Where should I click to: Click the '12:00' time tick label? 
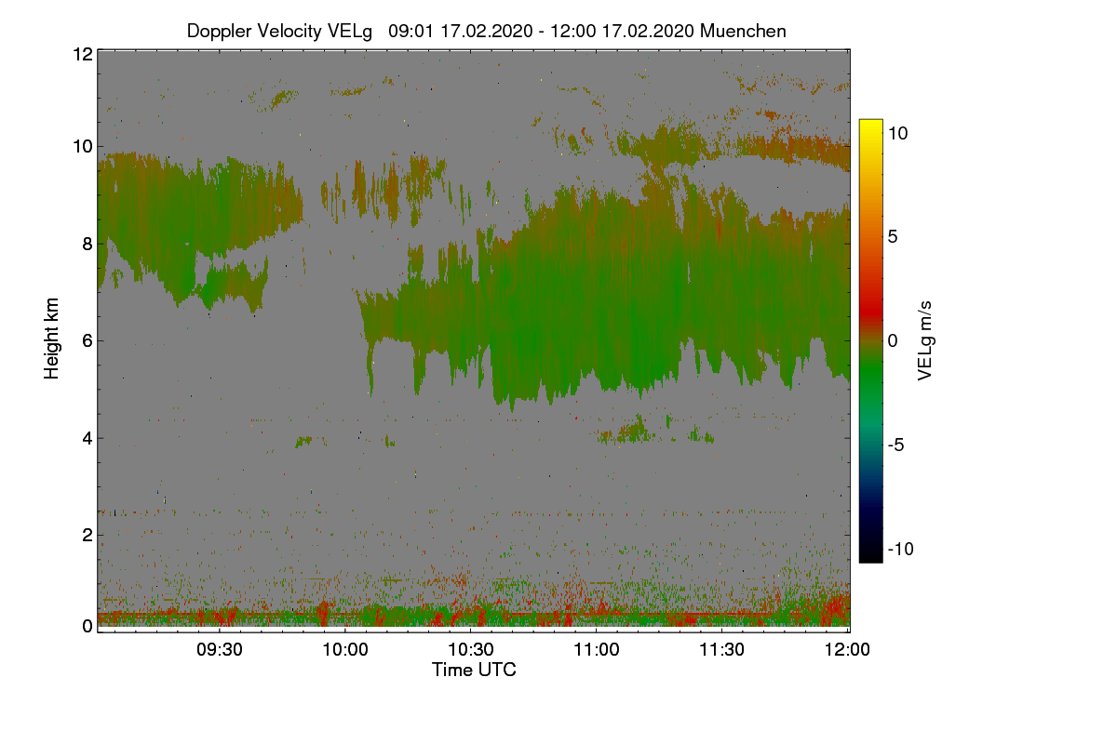point(846,649)
